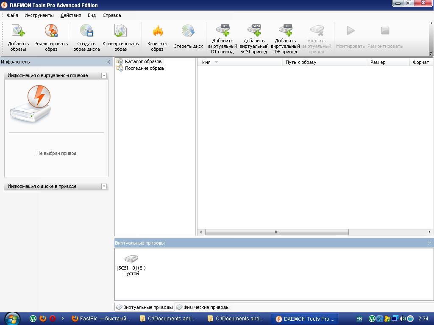Click the Размонтировать stop icon
Viewport: 434px width, 325px height.
coord(385,30)
